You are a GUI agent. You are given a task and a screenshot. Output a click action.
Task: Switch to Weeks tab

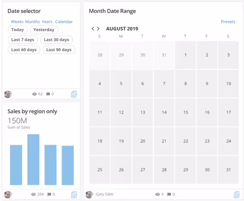click(17, 22)
